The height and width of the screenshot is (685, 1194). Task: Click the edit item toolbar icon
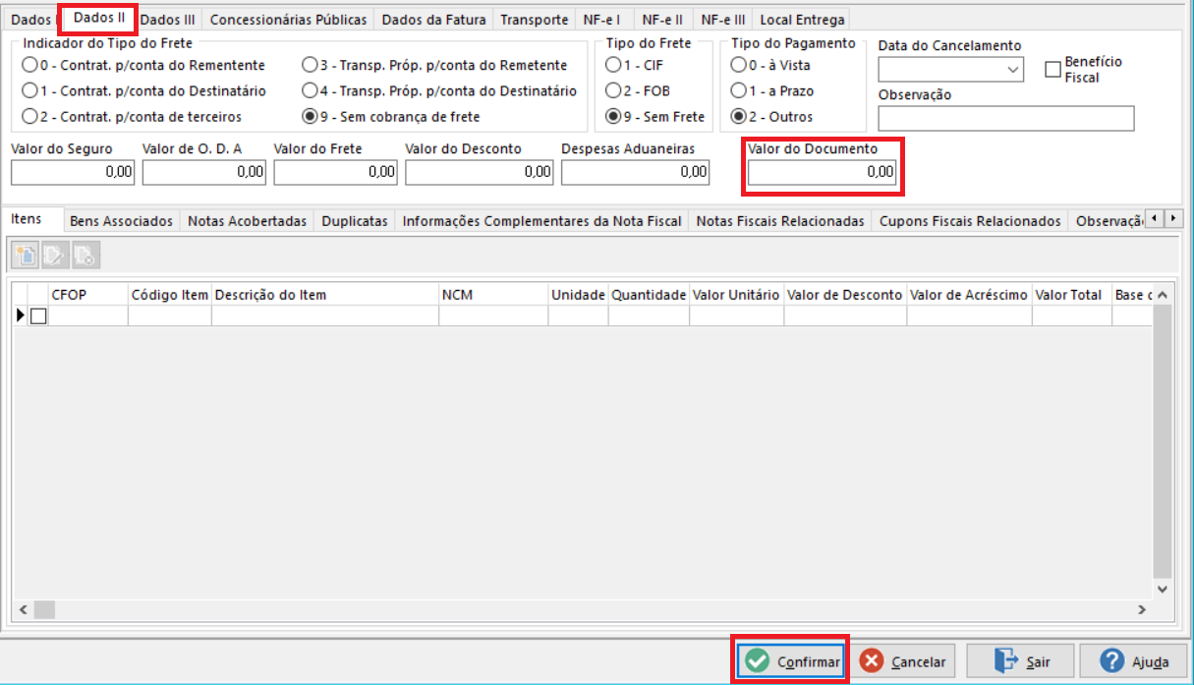tap(56, 256)
